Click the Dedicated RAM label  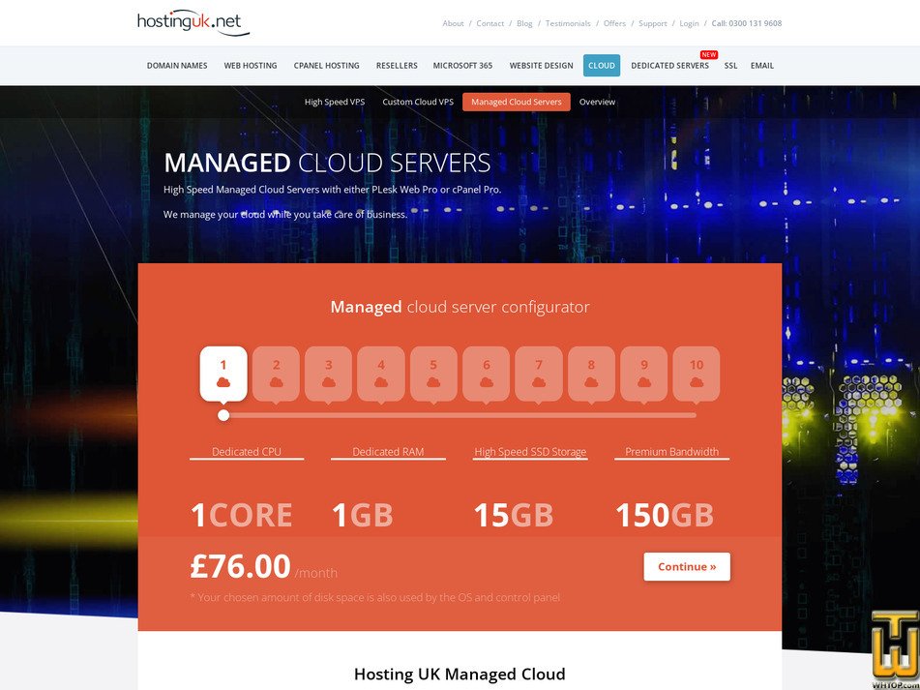click(388, 452)
